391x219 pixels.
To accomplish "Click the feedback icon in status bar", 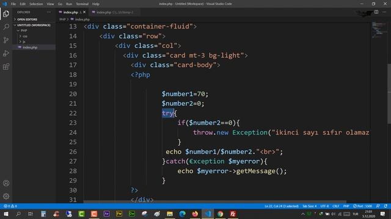I will click(378, 206).
